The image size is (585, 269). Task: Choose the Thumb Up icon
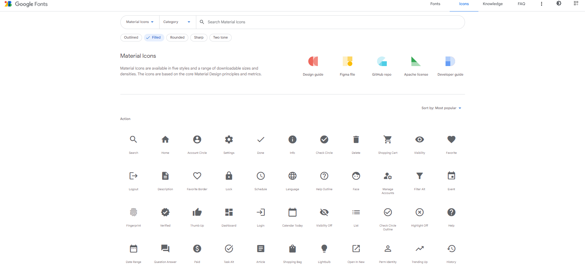(197, 212)
